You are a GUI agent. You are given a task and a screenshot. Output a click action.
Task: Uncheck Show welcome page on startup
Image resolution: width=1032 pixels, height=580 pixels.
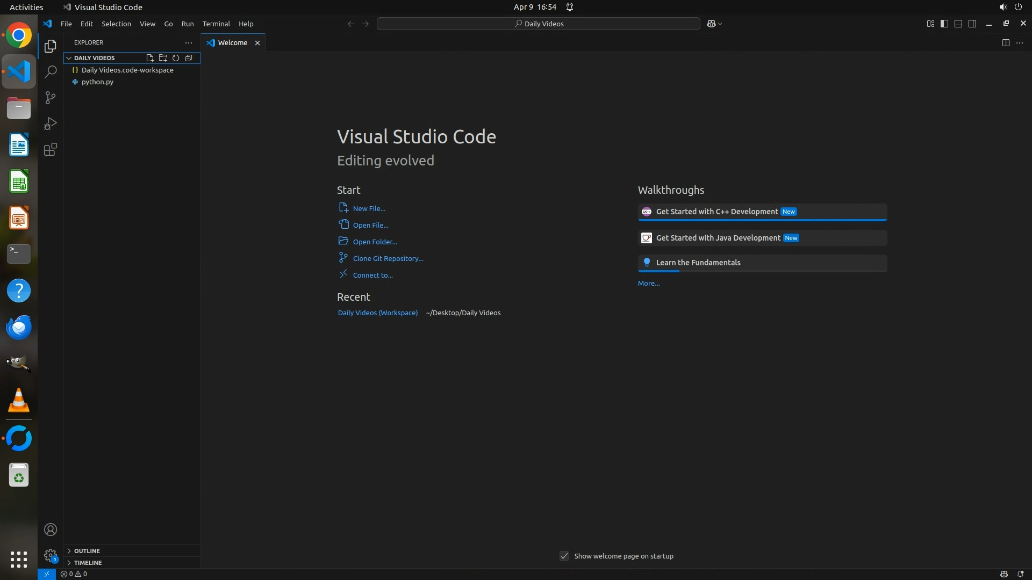click(564, 556)
